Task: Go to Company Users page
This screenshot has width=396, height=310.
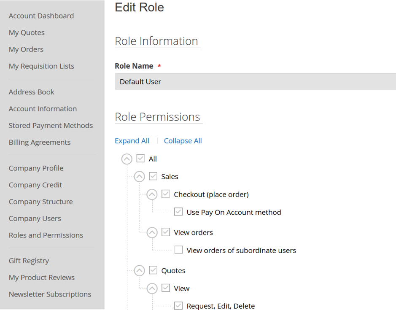Action: (35, 218)
